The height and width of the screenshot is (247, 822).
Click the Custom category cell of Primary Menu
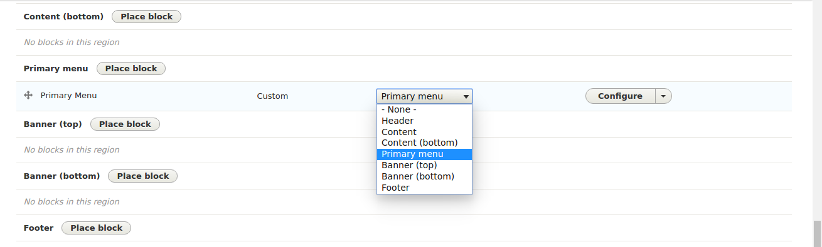click(x=272, y=96)
